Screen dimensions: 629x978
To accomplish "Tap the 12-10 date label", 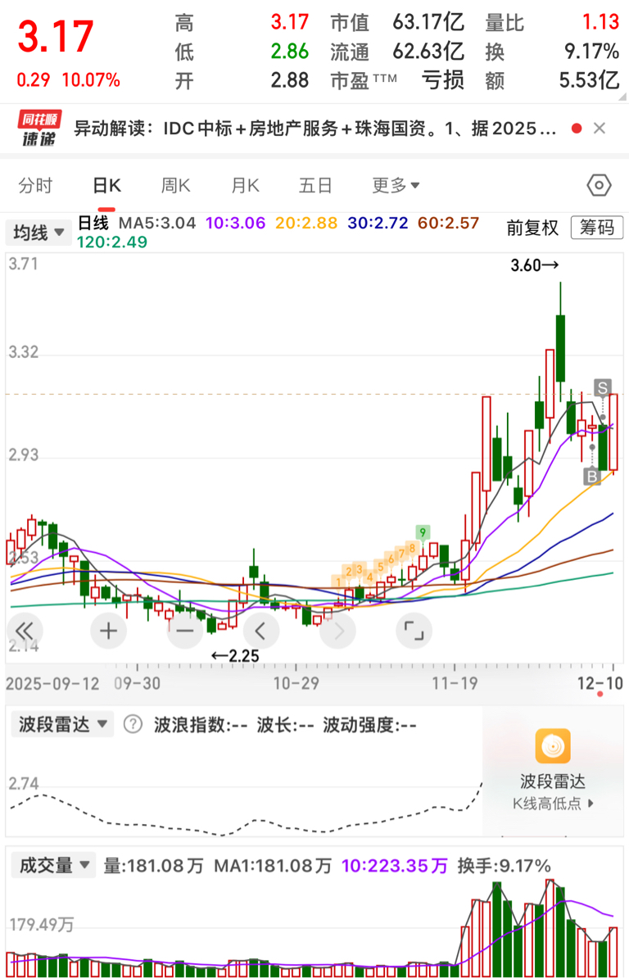I will point(600,684).
